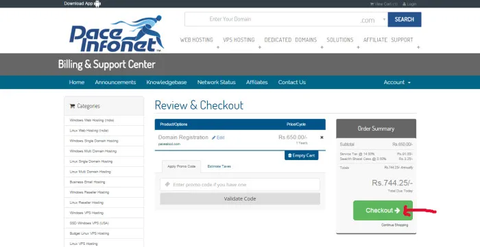Open the Knowledgebase page
The width and height of the screenshot is (480, 247).
coord(167,82)
